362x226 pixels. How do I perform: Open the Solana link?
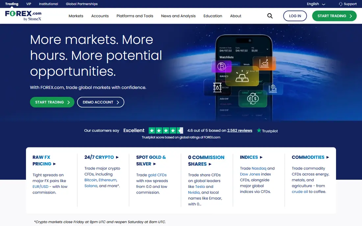click(91, 186)
